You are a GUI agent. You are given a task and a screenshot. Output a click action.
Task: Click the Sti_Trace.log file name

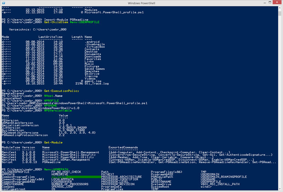point(97,83)
